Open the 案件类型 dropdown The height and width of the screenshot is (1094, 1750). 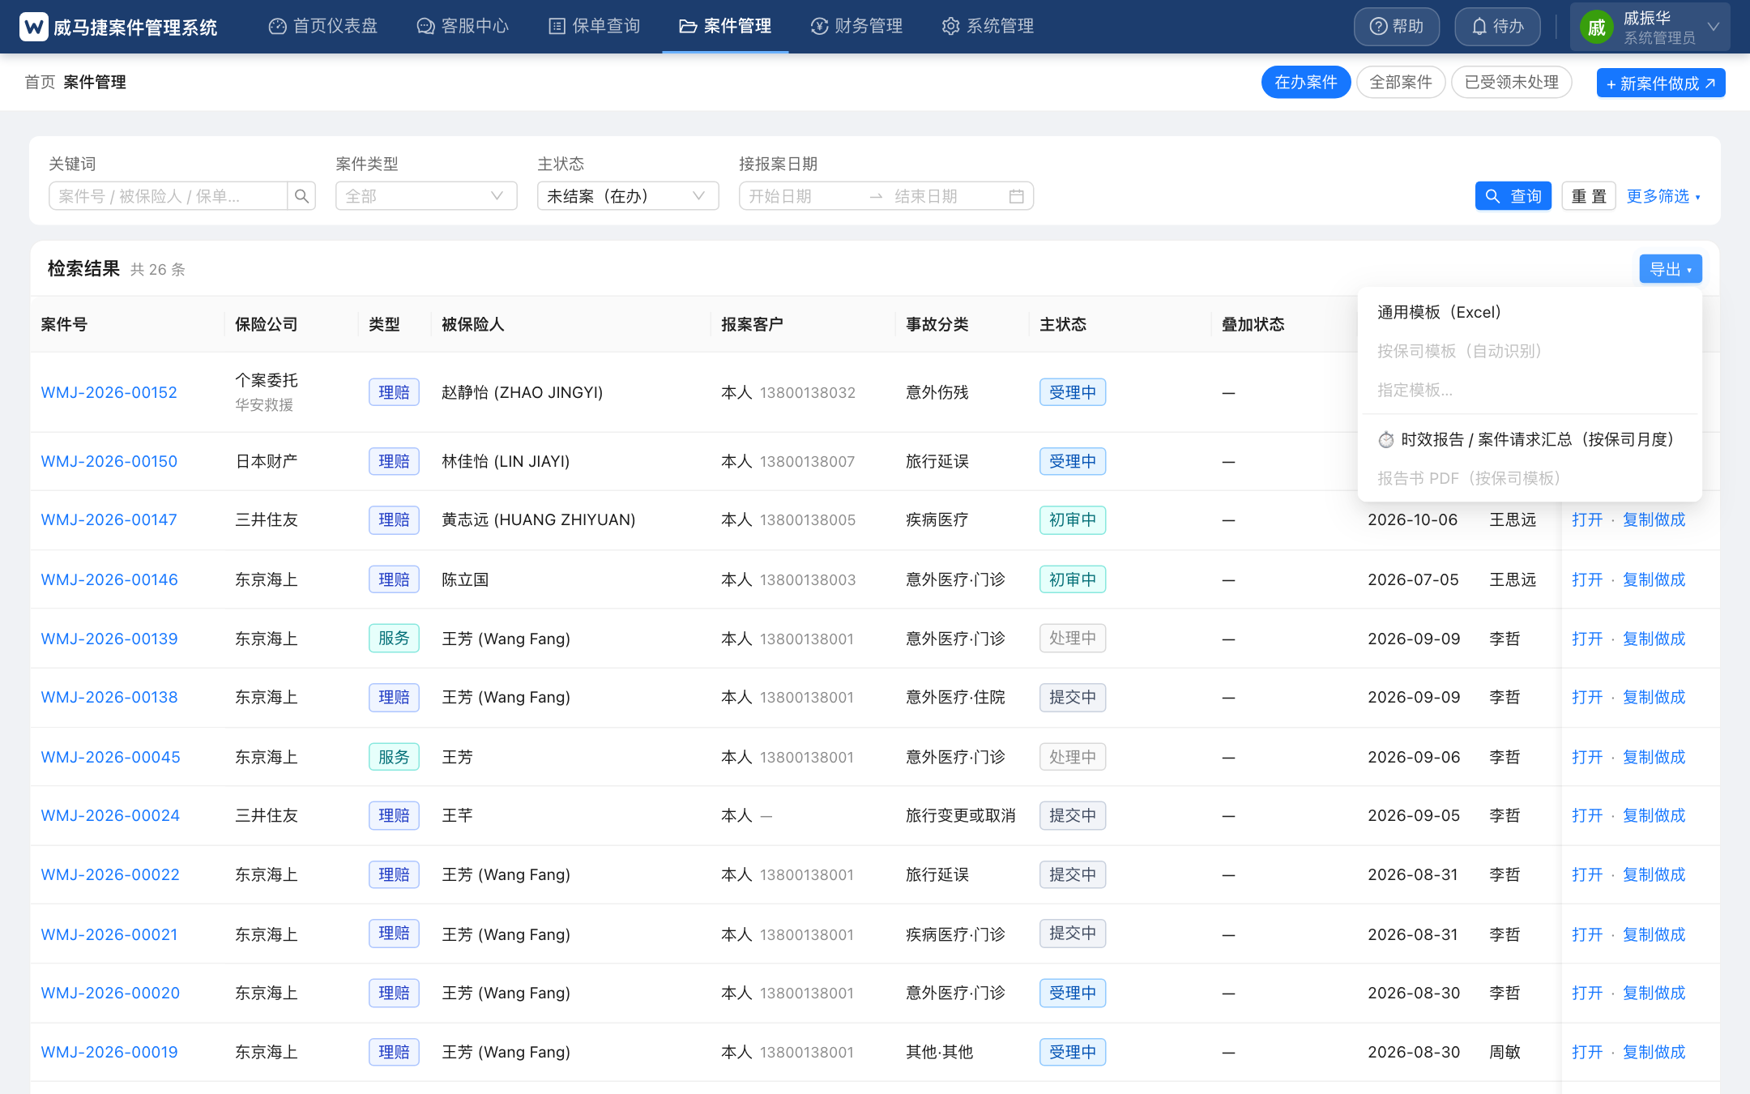click(x=426, y=196)
